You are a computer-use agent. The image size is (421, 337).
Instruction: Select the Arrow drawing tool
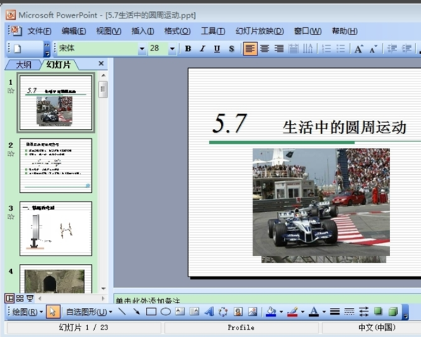pos(136,312)
